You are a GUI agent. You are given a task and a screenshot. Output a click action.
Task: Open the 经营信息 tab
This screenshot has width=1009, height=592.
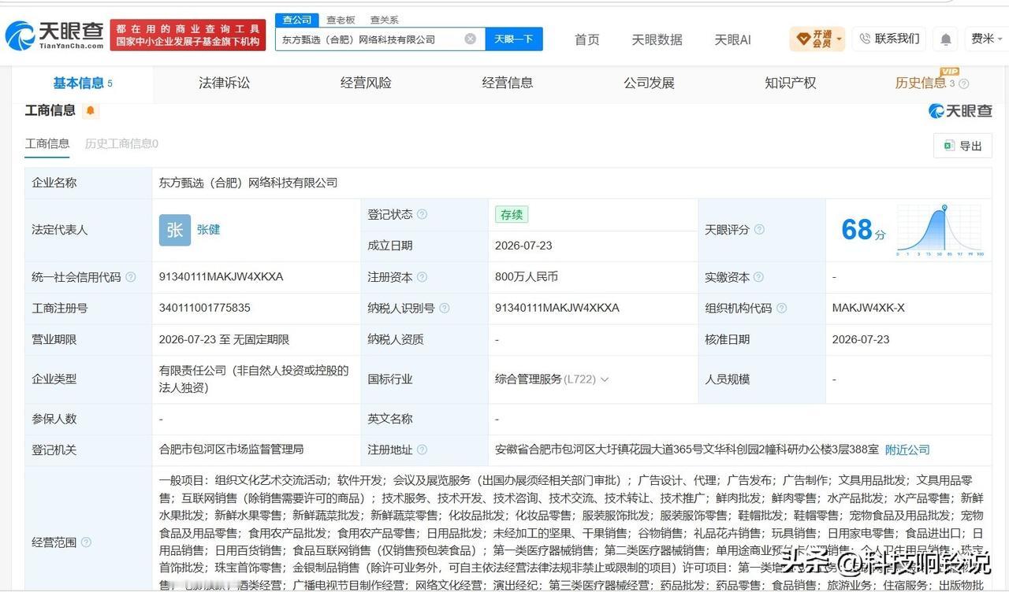508,83
